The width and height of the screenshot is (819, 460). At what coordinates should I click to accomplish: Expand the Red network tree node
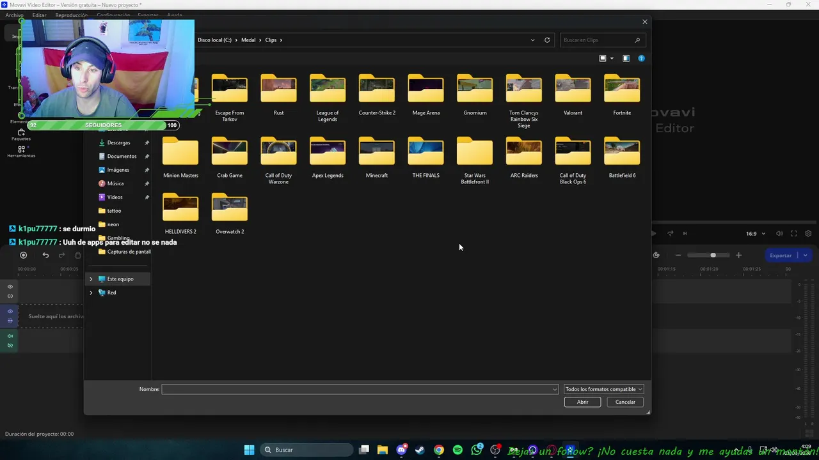tap(91, 293)
